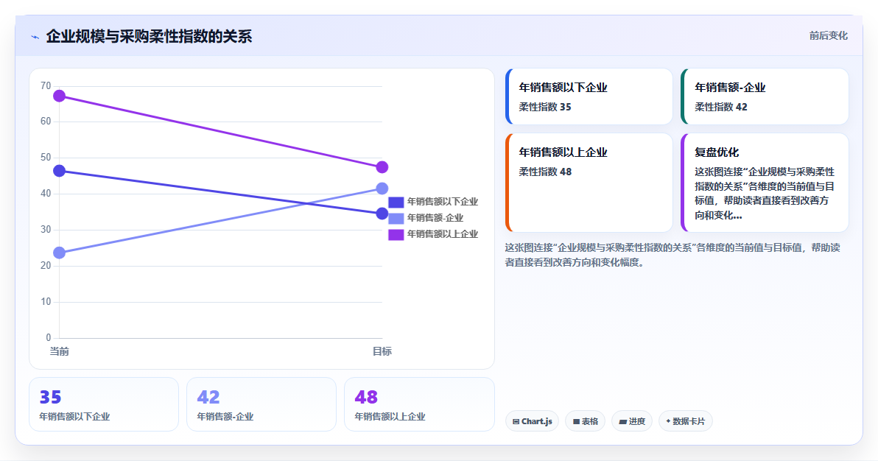Select the Chart.js tag chip
This screenshot has height=461, width=878.
[532, 421]
